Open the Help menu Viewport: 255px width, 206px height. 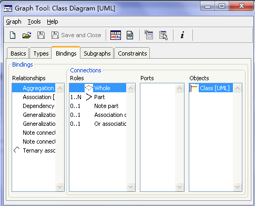tap(53, 21)
